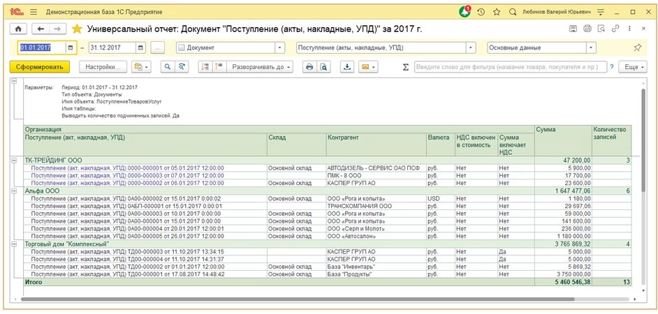Open the history clock icon
Viewport: 658px width, 314px height.
tap(481, 12)
